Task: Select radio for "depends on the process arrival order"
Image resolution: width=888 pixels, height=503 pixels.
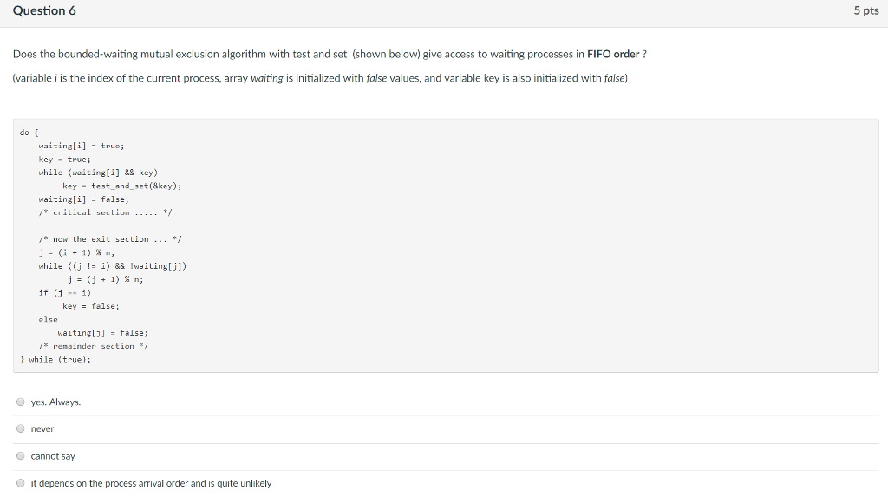Action: (21, 483)
